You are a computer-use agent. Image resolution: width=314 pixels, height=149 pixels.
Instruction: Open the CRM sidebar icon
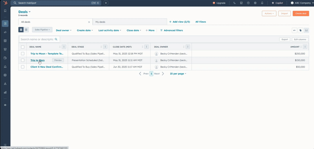click(5, 24)
